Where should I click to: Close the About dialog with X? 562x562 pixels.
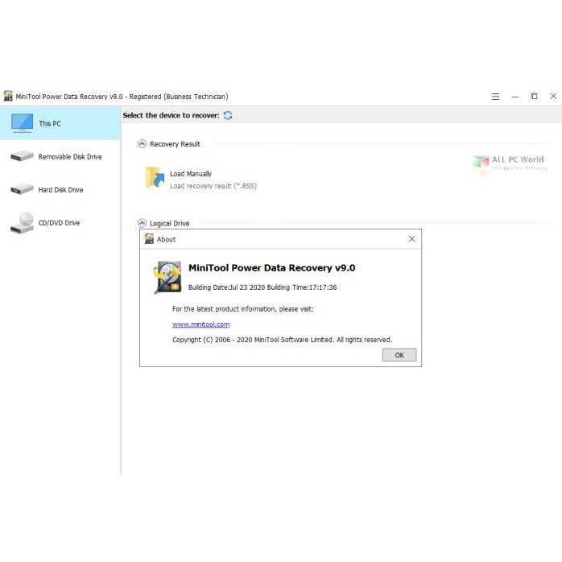click(x=411, y=239)
